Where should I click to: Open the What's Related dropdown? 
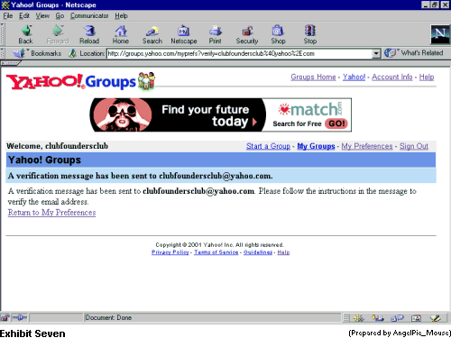coord(414,53)
